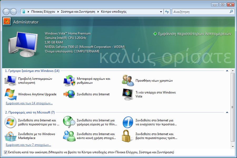Viewport: 237px width, 158px height.
Task: Open the recent pages dropdown arrow
Action: click(x=19, y=12)
